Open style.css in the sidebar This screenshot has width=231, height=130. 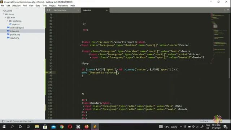(16, 24)
